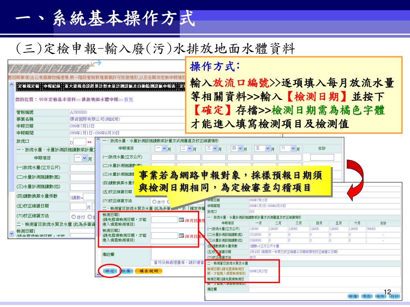
Task: Select 自行 radio in back window
Action: click(74, 217)
